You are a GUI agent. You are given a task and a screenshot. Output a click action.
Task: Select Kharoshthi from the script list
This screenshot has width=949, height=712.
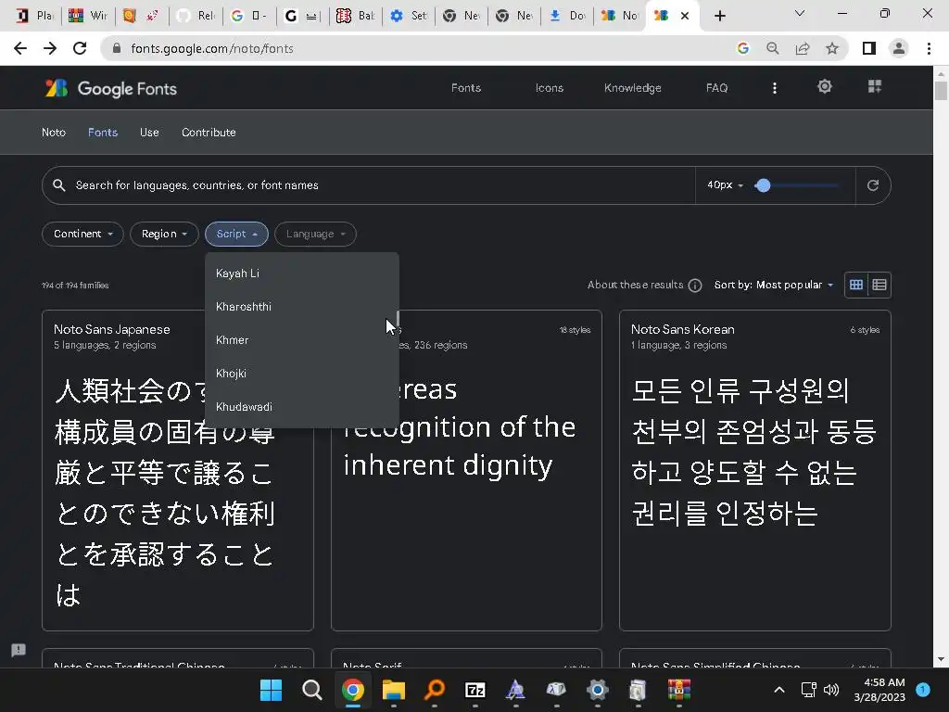point(301,307)
